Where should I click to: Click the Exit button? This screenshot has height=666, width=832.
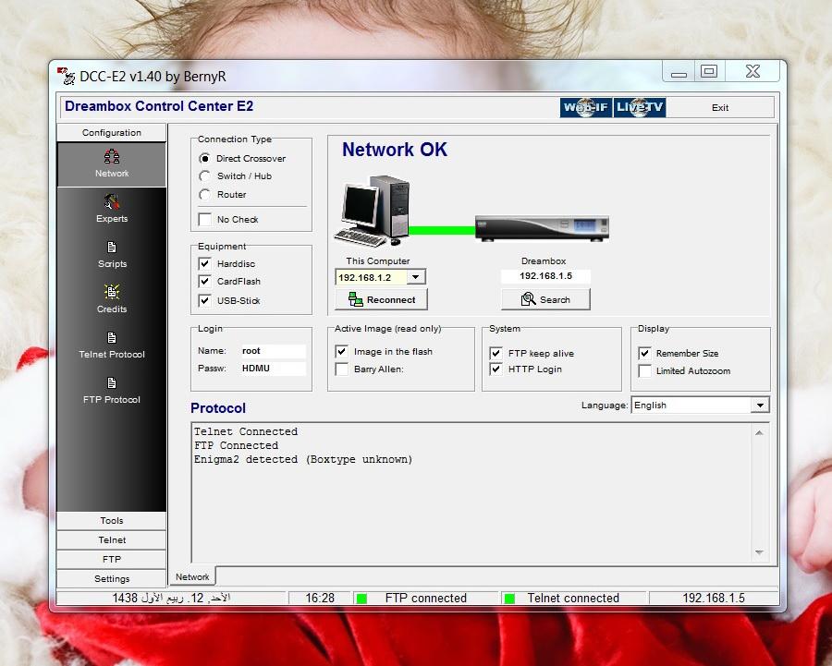coord(720,108)
